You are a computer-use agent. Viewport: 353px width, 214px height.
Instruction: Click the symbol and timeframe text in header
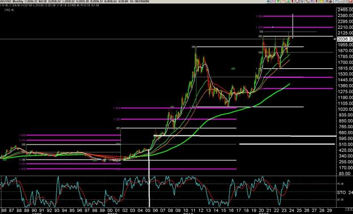[x=12, y=1]
